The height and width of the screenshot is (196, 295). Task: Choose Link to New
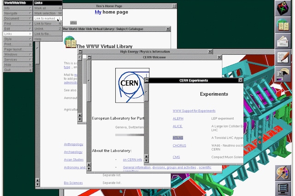coord(48,23)
